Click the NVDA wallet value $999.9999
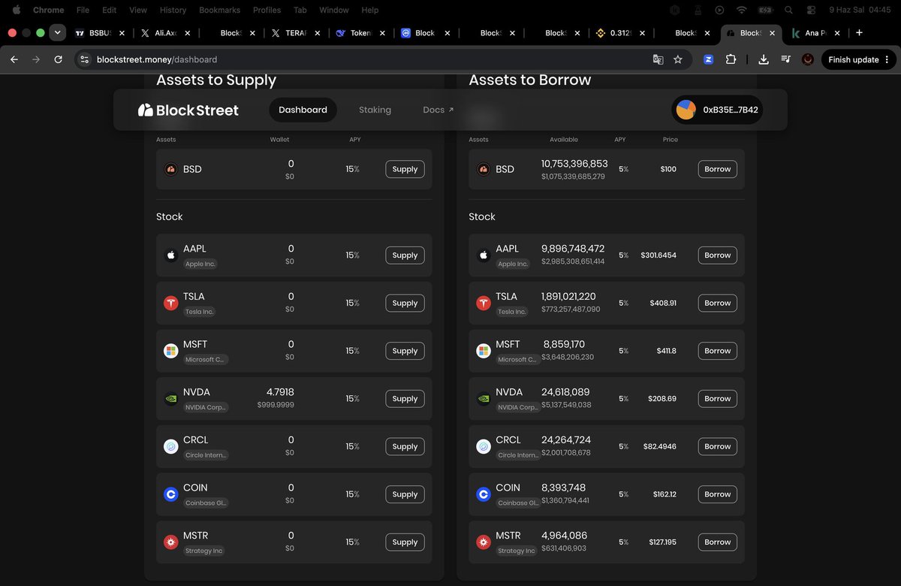901x586 pixels. 276,405
